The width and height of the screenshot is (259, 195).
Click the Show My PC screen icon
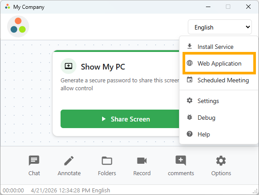tap(69, 66)
